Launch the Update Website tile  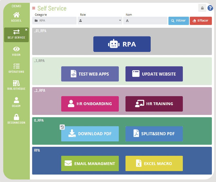(x=154, y=74)
